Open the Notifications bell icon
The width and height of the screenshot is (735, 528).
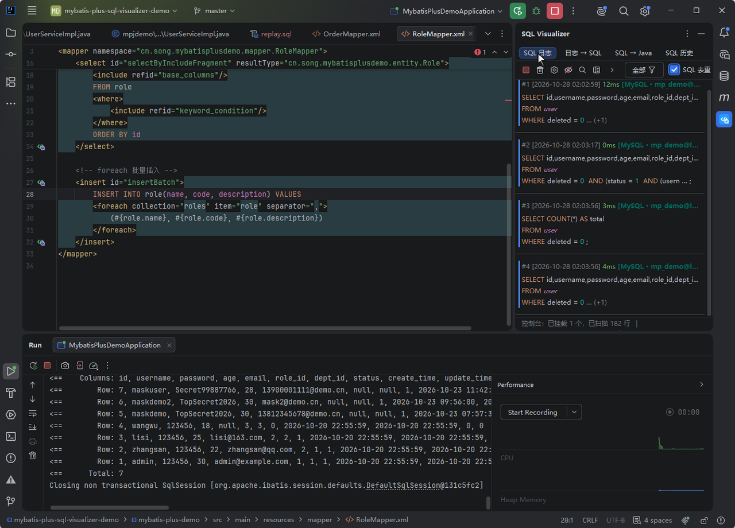724,33
